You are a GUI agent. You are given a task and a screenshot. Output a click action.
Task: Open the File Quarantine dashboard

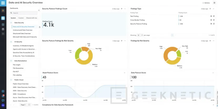coord(18,68)
